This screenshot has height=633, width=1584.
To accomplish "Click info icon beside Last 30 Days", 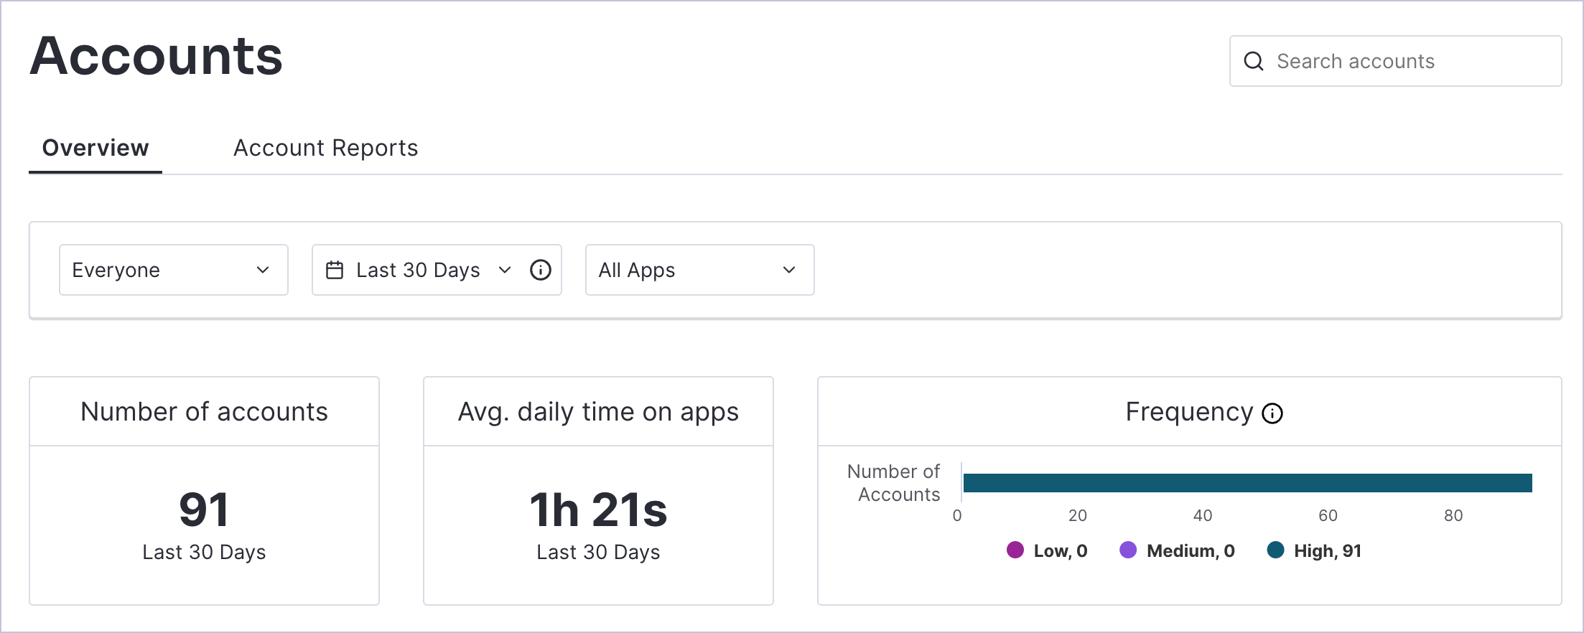I will pyautogui.click(x=540, y=270).
